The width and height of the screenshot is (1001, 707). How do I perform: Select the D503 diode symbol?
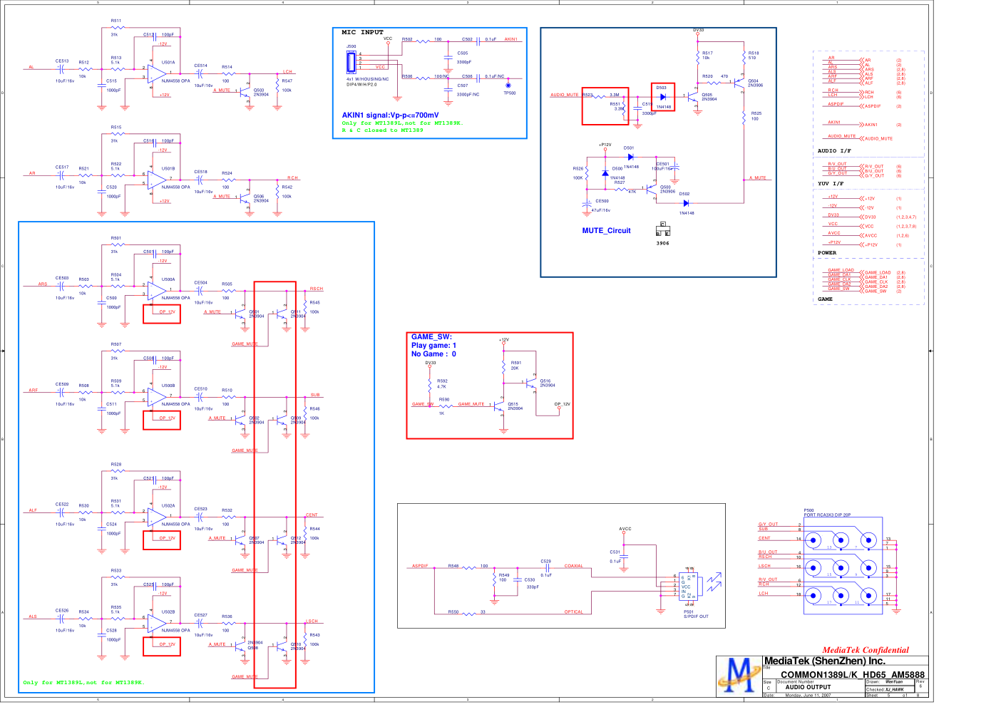tap(663, 97)
